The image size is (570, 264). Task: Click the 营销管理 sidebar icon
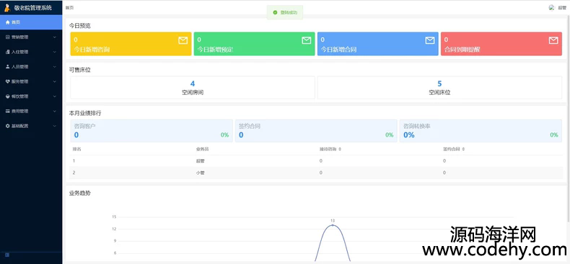coord(8,37)
